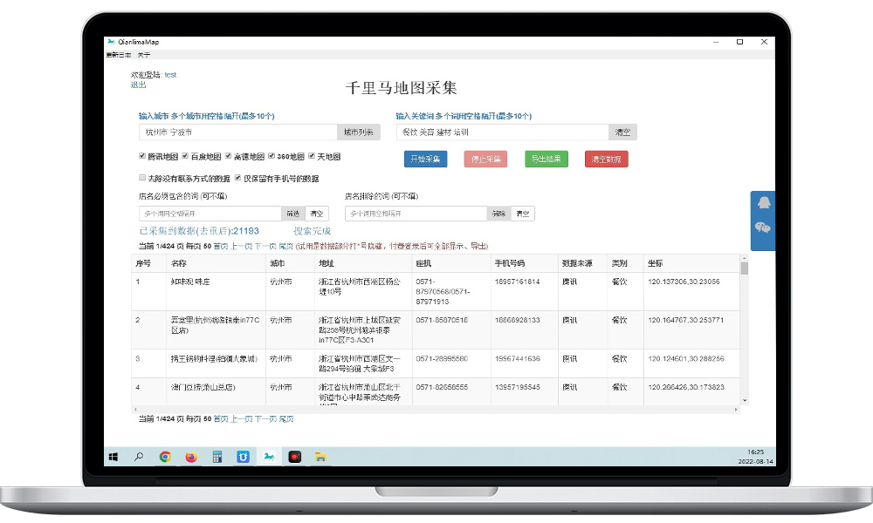Uncheck the 360地图 checkbox

[272, 156]
